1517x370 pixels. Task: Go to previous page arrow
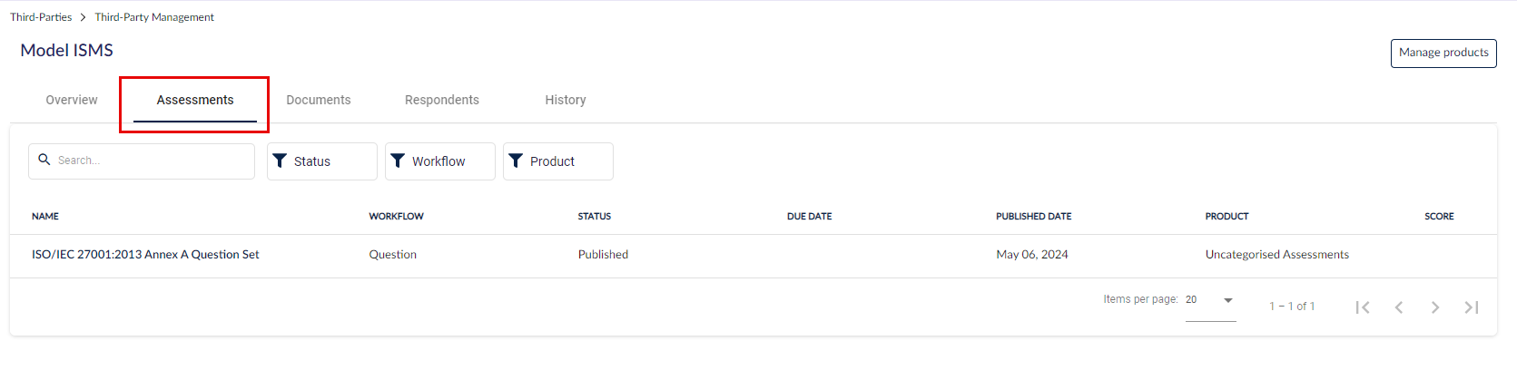(1399, 307)
